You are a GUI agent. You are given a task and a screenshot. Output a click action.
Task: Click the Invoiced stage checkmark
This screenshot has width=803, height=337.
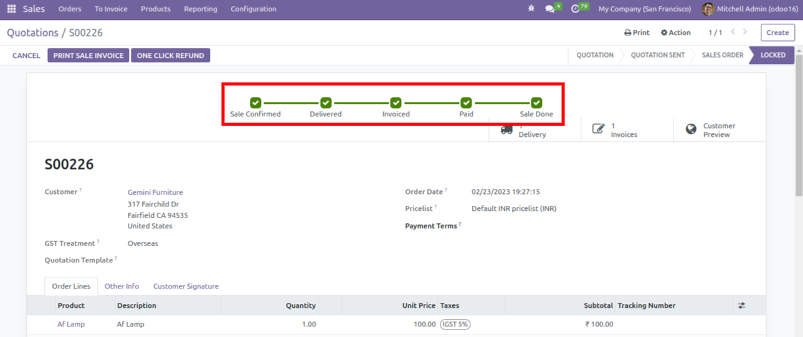pos(396,103)
